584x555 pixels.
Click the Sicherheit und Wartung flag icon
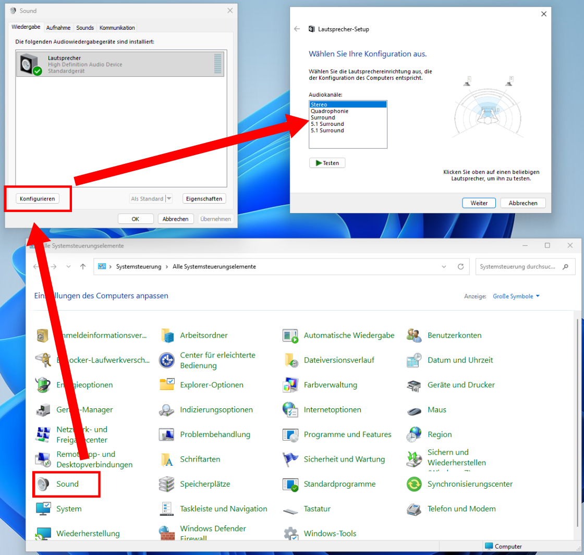coord(290,459)
